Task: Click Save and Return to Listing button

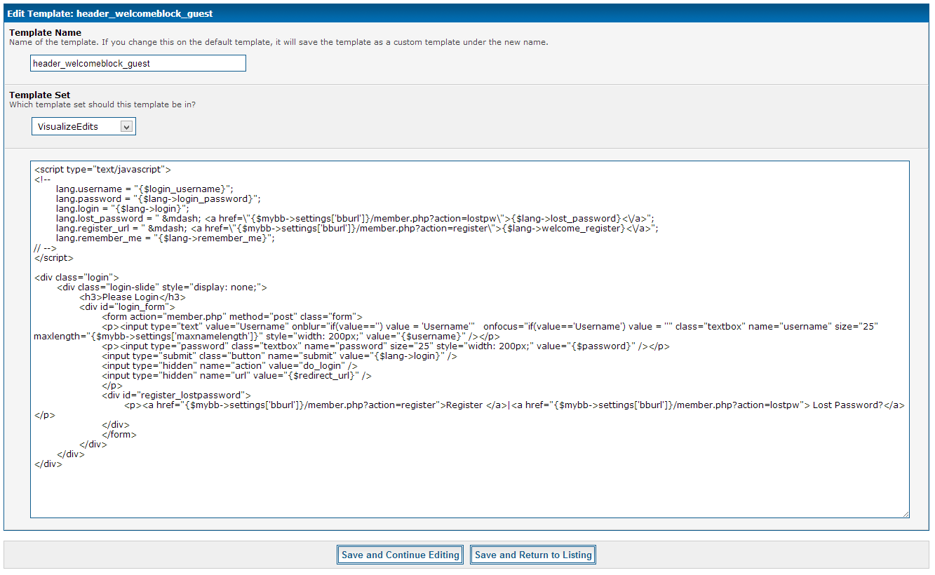Action: coord(533,555)
